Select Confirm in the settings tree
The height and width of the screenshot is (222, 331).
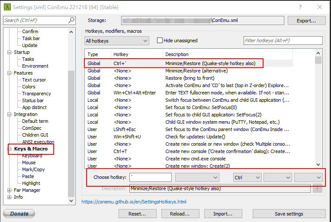pyautogui.click(x=30, y=31)
